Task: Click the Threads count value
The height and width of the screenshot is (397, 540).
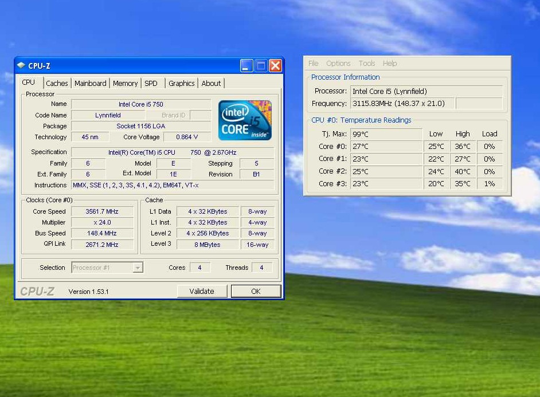Action: tap(262, 268)
